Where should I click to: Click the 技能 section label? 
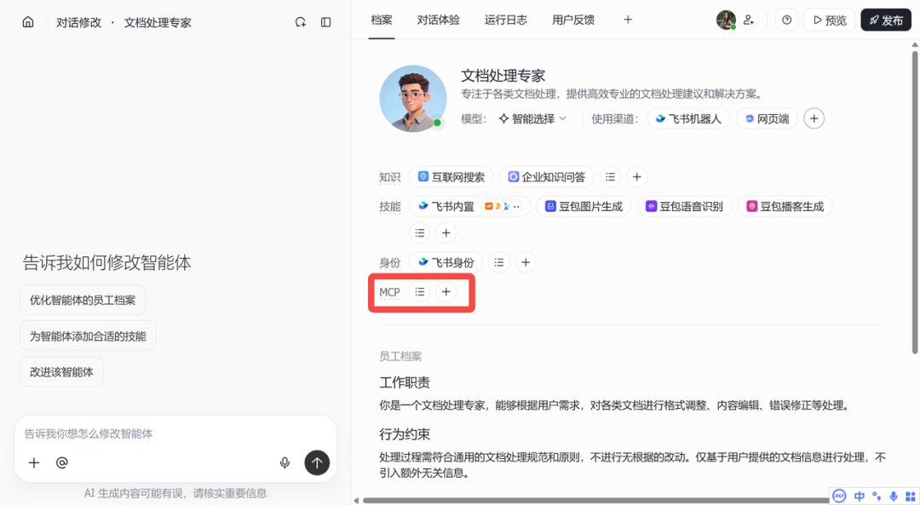389,206
